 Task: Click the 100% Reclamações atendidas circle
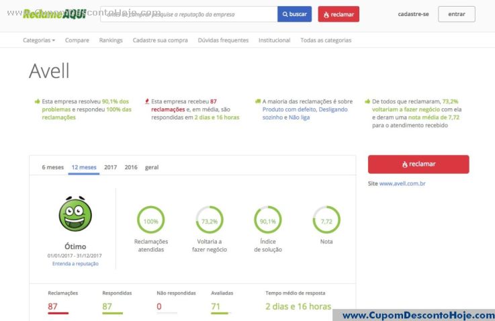coord(151,220)
